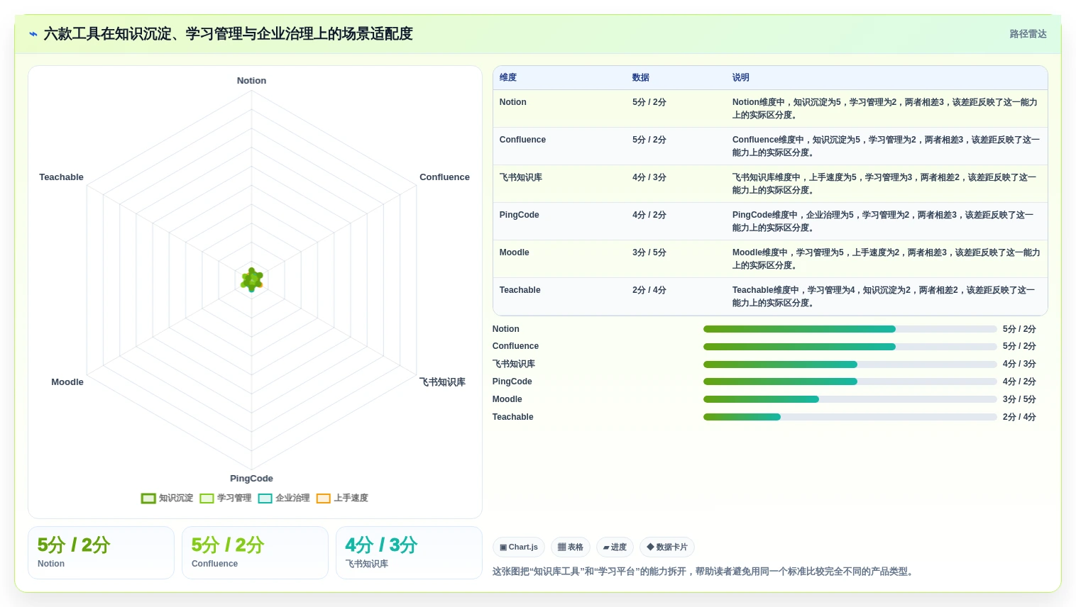
Task: Click the blue icon beside the dashboard title
Action: click(33, 34)
